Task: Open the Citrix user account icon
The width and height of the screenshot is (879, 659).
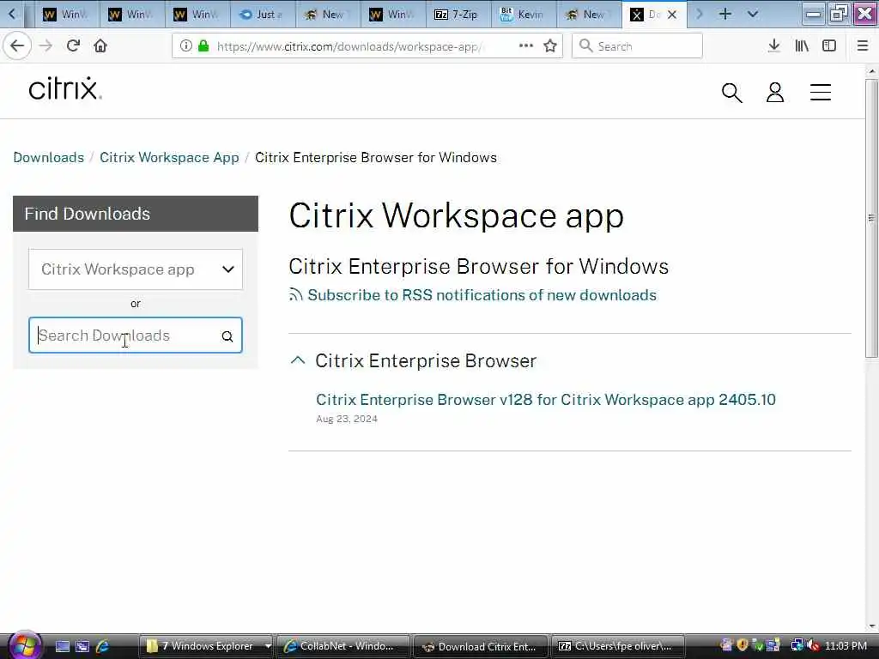Action: coord(775,93)
